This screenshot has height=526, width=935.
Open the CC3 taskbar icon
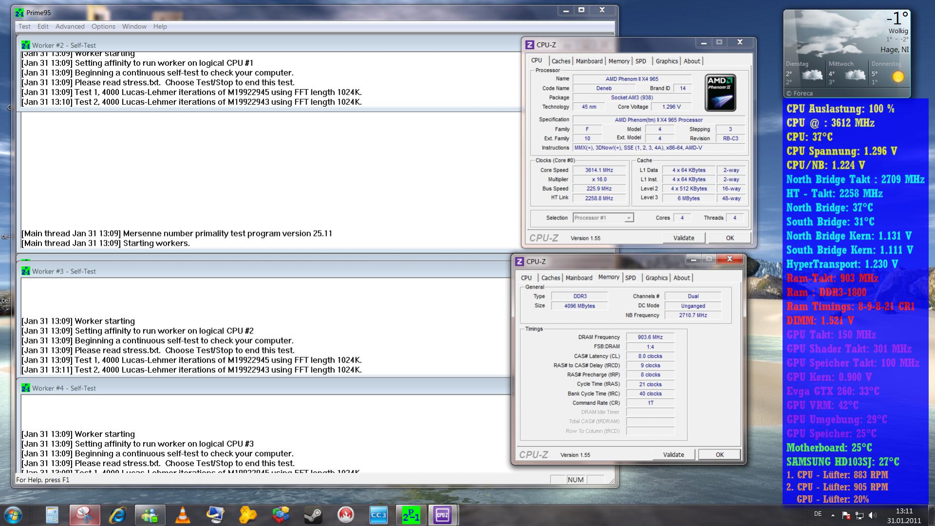click(379, 515)
